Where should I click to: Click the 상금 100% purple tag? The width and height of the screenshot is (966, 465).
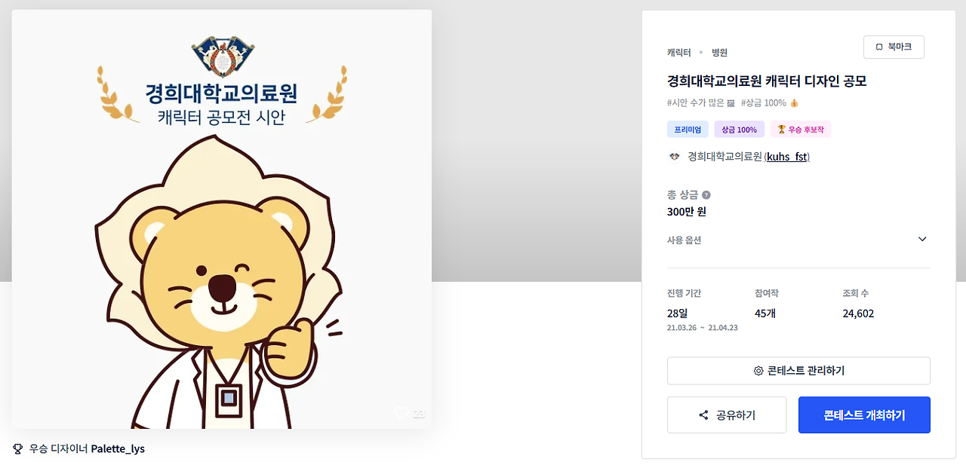click(x=739, y=130)
